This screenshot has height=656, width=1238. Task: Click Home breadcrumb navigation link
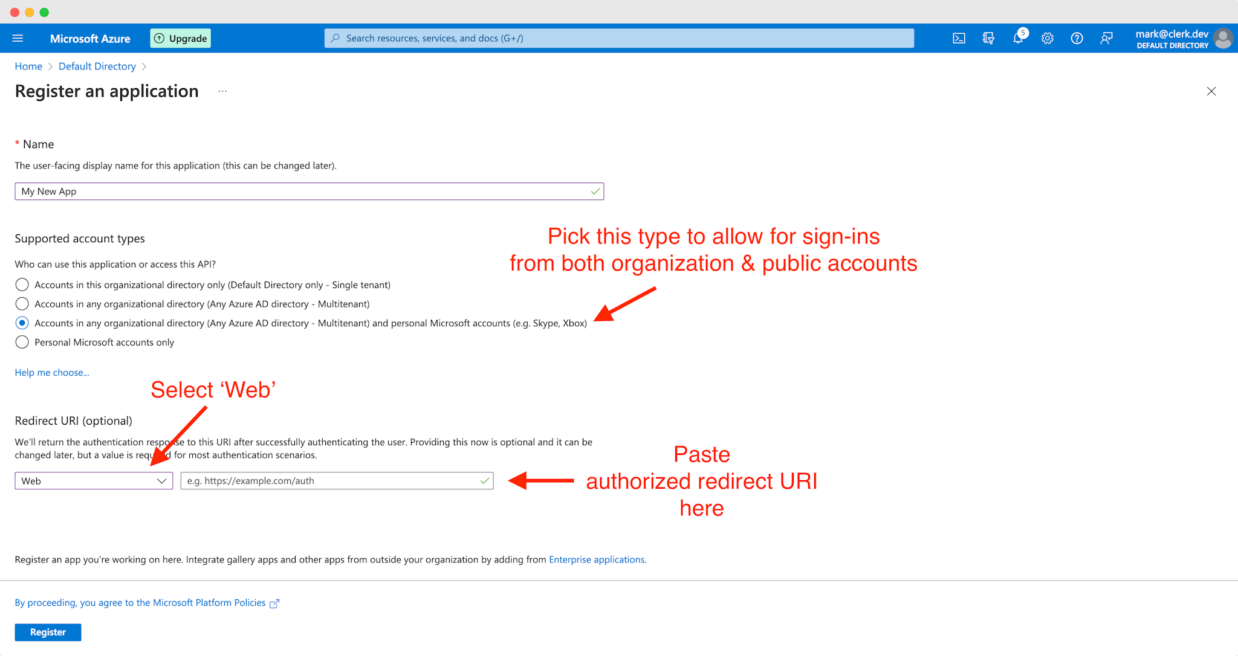tap(28, 66)
